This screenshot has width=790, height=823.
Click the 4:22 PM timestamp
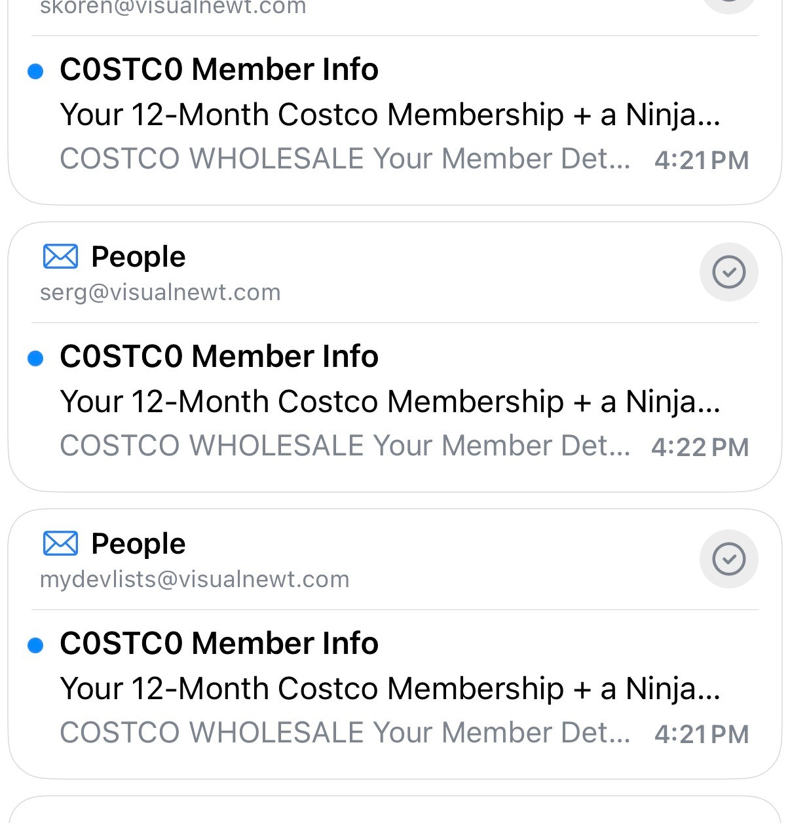click(x=700, y=448)
